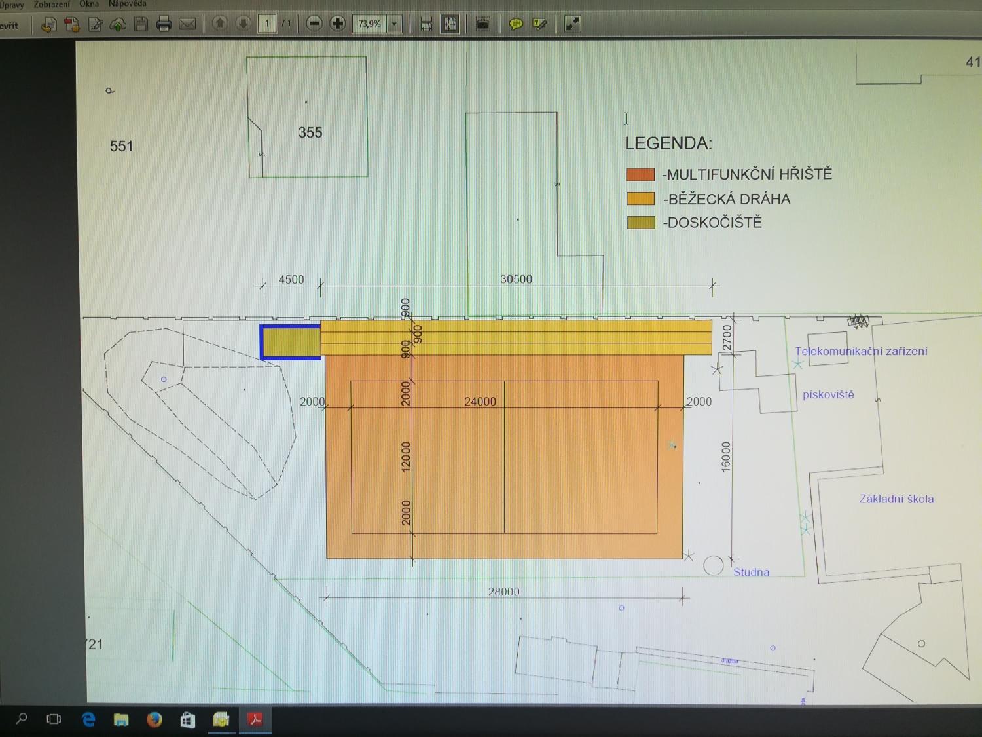Click the zoom out minus button

(314, 24)
